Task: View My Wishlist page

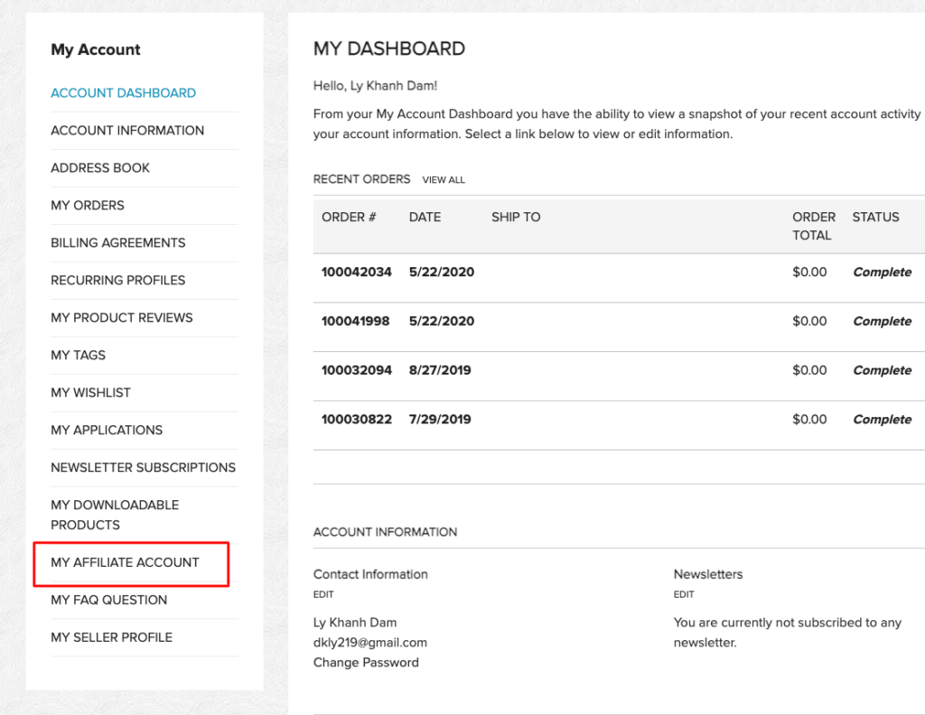Action: 90,393
